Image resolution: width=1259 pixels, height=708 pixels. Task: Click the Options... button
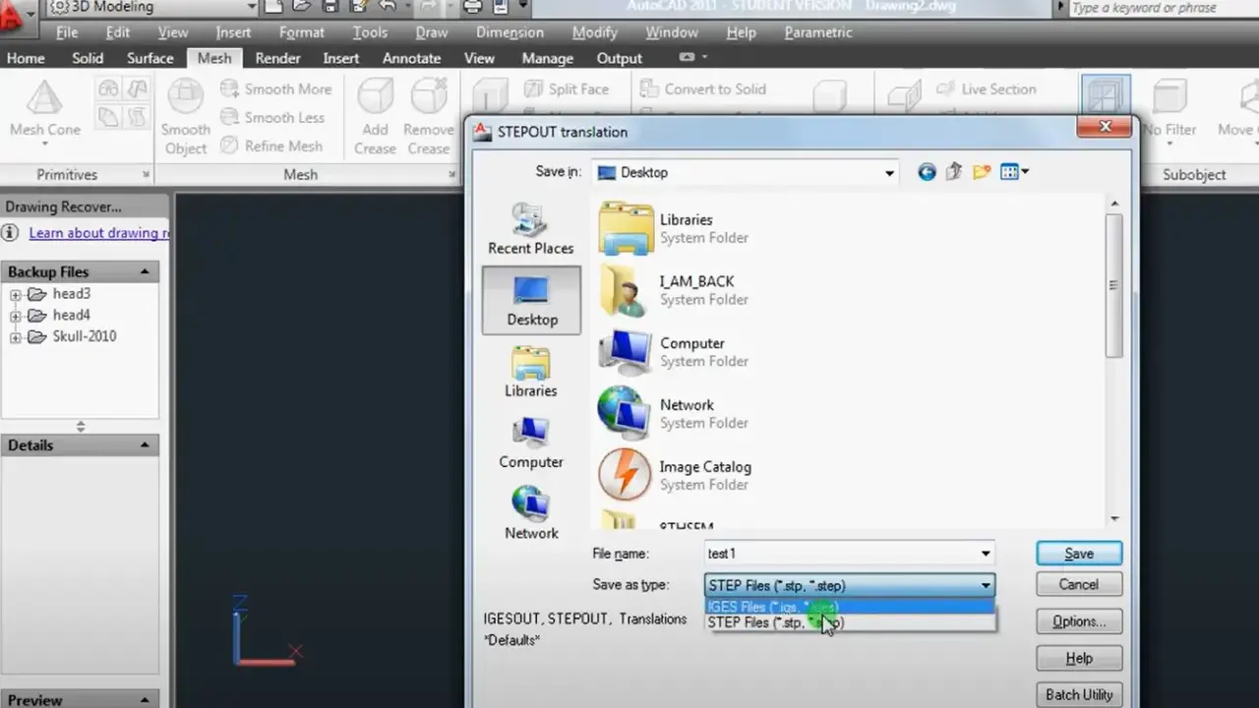point(1078,621)
